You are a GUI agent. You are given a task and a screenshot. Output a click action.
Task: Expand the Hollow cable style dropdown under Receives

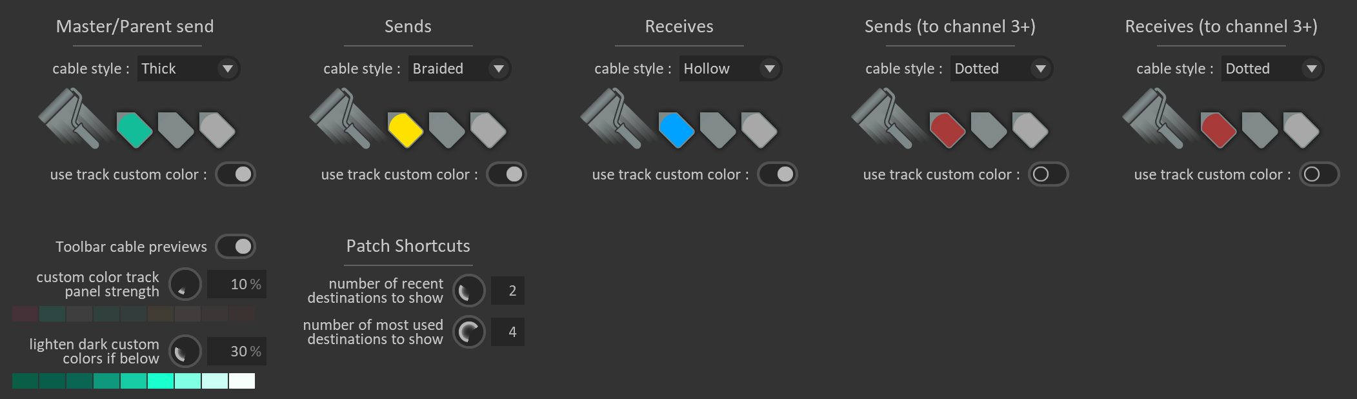coord(729,68)
